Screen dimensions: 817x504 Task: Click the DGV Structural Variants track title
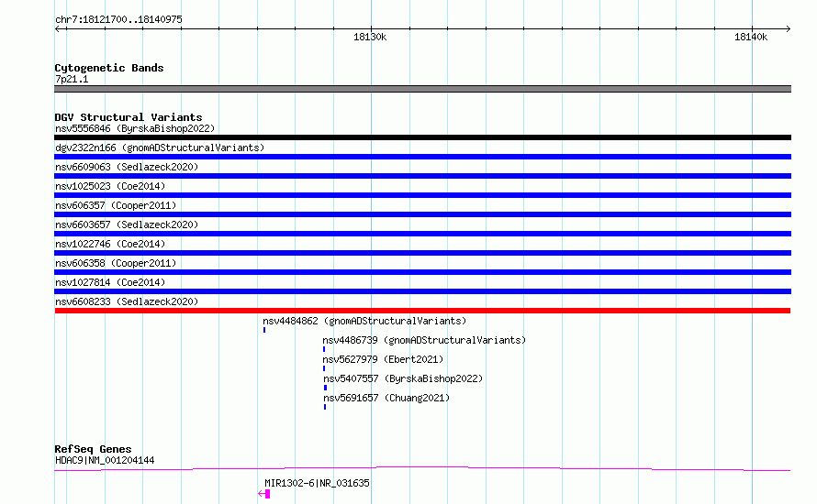coord(129,117)
